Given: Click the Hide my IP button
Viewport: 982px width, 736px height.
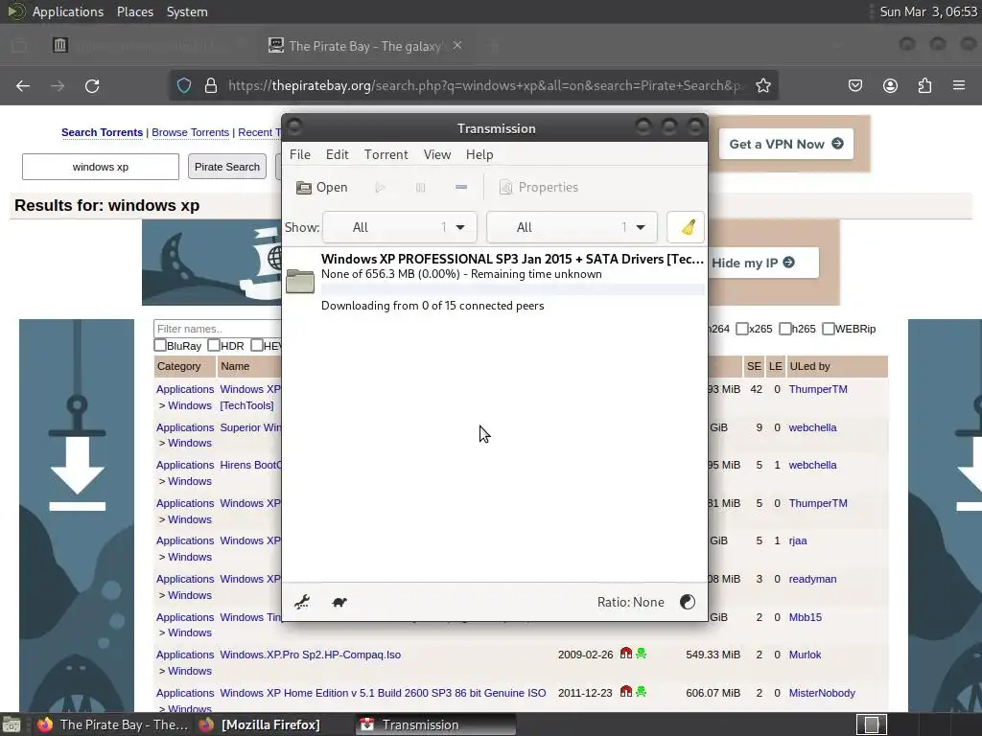Looking at the screenshot, I should (x=753, y=263).
